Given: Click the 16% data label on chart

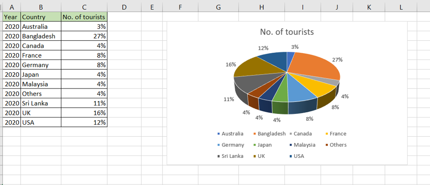Looking at the screenshot, I should coord(231,65).
